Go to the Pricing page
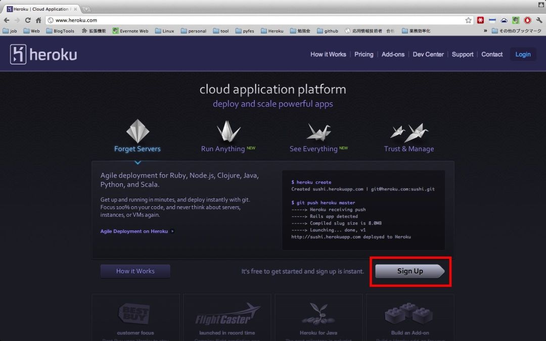Image resolution: width=546 pixels, height=341 pixels. coord(363,54)
